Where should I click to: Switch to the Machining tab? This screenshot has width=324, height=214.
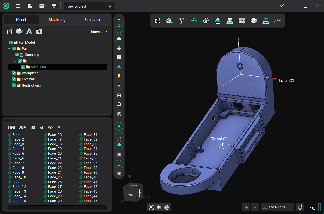(57, 20)
